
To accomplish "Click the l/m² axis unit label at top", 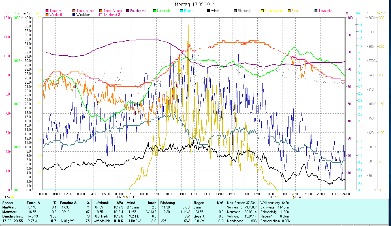I will click(x=359, y=13).
